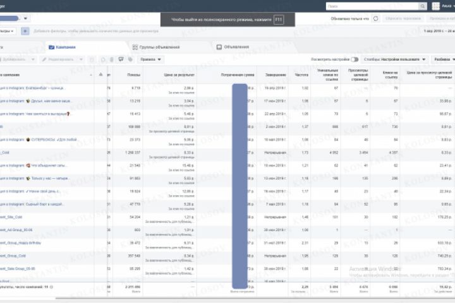Click the copy-page icon in toolbar
This screenshot has height=303, width=455.
[103, 59]
